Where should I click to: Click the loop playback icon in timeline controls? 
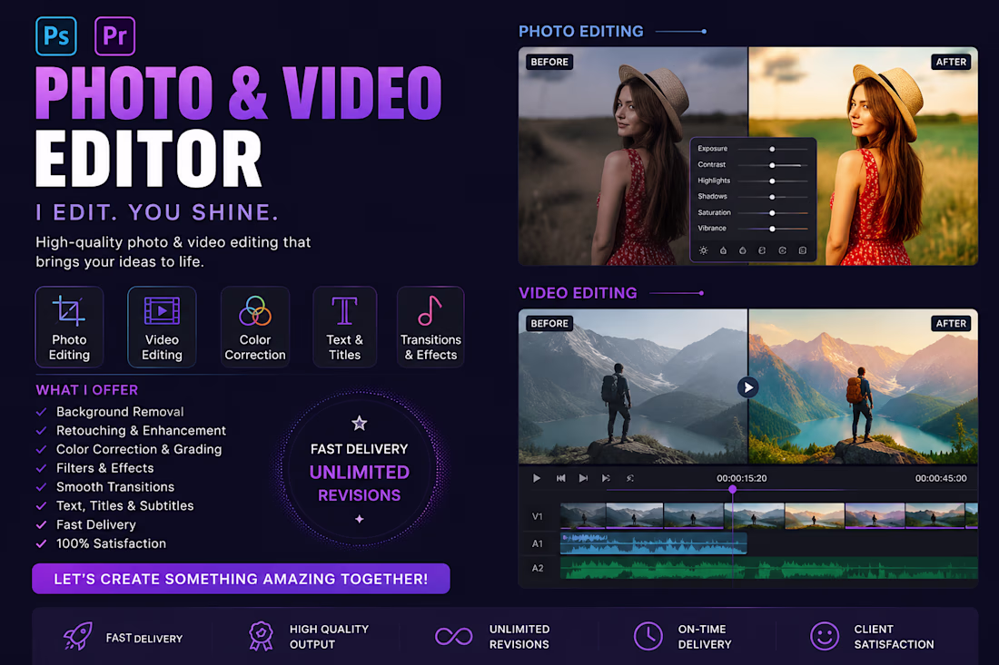pyautogui.click(x=630, y=478)
